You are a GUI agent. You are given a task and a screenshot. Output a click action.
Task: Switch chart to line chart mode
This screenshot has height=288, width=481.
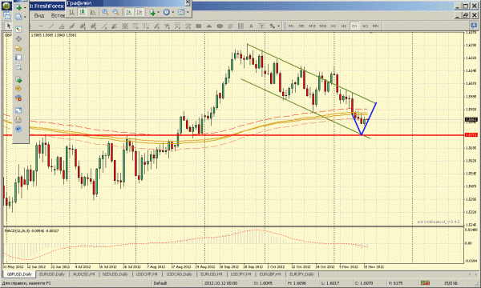click(93, 12)
